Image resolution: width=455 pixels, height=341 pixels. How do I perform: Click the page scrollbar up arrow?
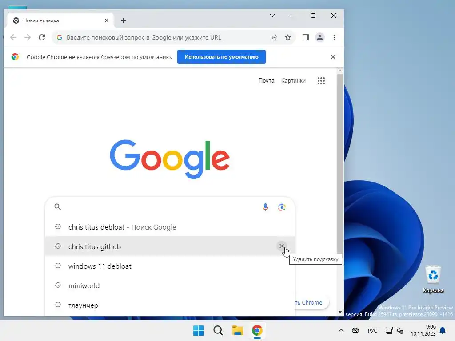click(340, 71)
